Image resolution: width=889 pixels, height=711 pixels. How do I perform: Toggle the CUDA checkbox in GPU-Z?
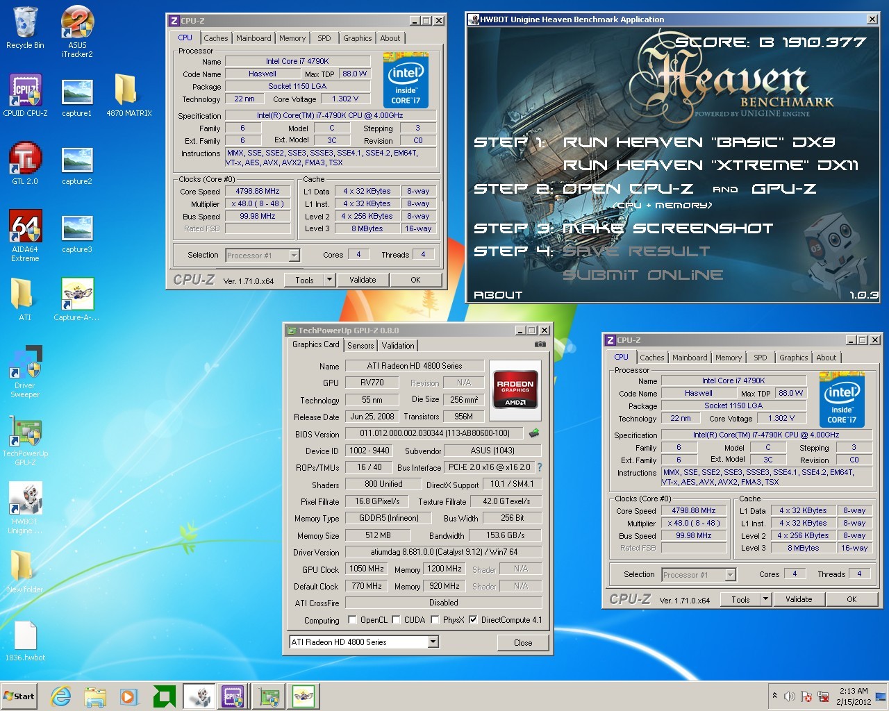(396, 620)
